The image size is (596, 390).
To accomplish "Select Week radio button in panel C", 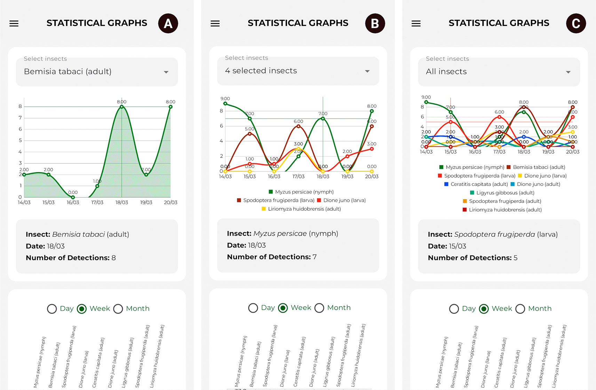I will (x=484, y=309).
